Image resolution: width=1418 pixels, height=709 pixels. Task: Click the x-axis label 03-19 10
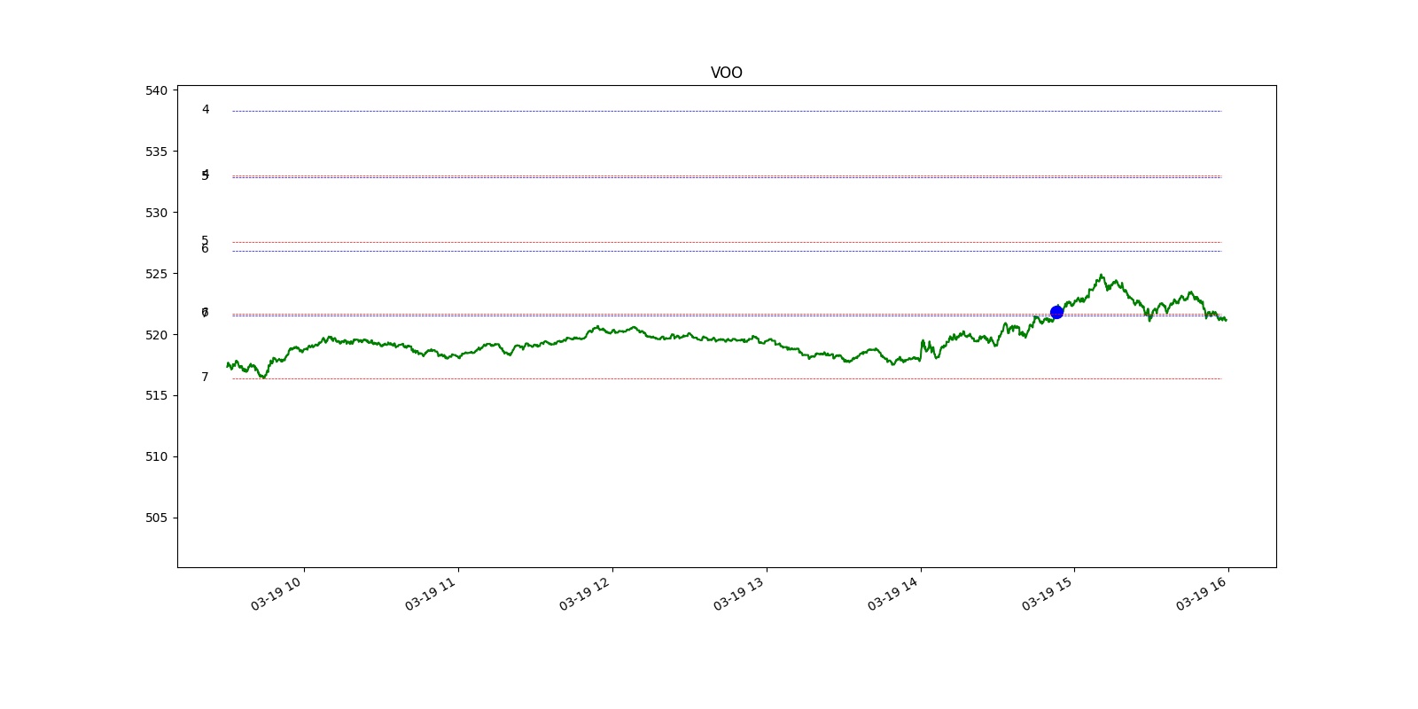[277, 594]
